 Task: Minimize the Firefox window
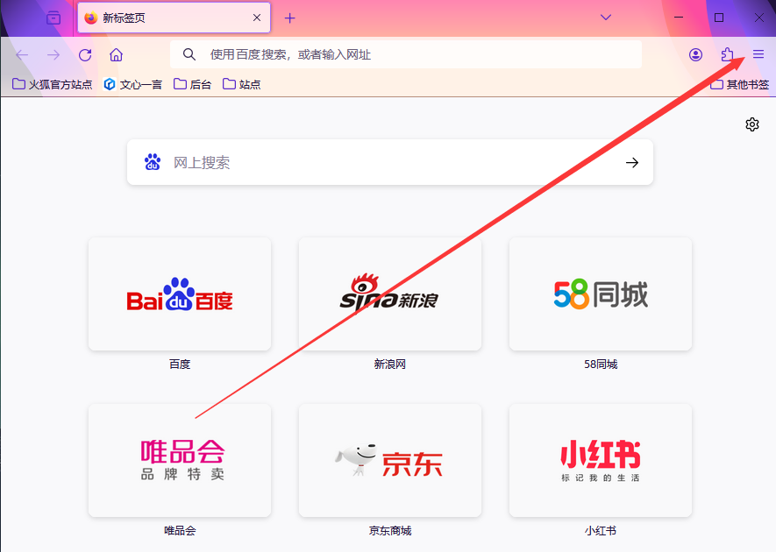pos(679,18)
